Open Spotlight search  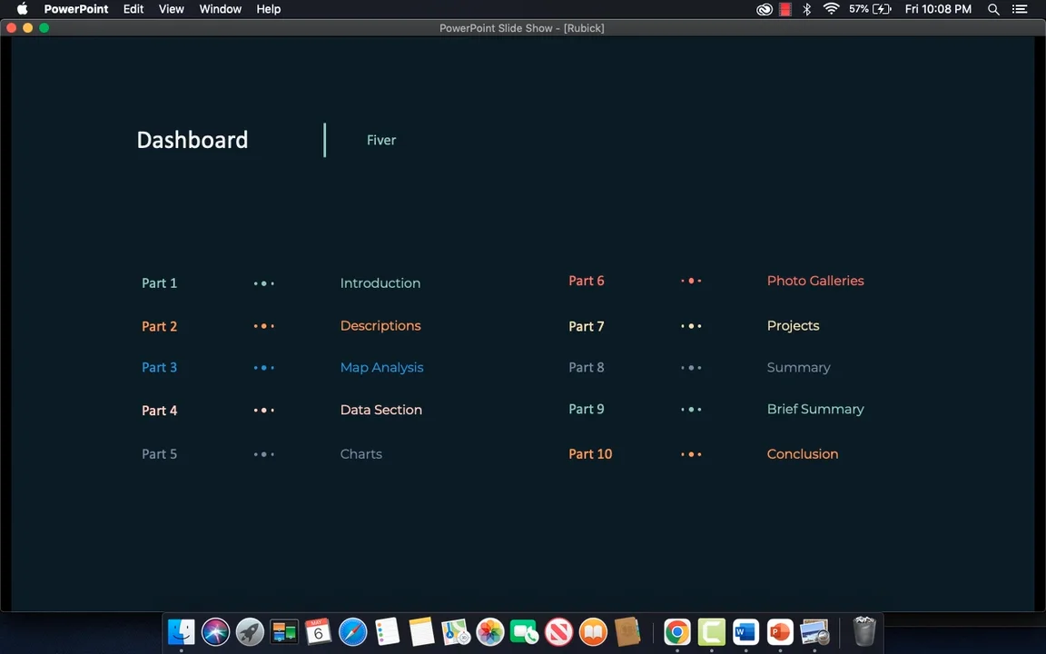993,9
